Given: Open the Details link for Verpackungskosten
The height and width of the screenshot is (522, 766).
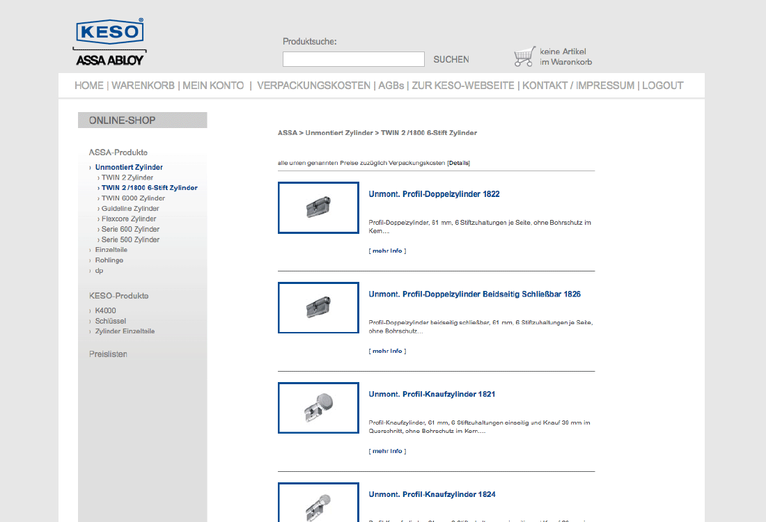Looking at the screenshot, I should click(458, 163).
